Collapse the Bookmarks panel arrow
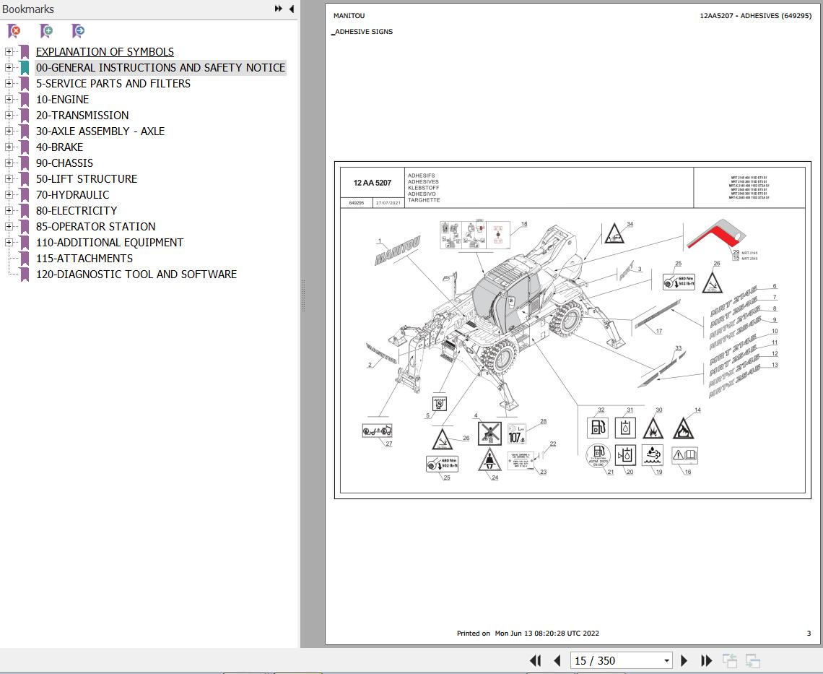 coord(292,9)
